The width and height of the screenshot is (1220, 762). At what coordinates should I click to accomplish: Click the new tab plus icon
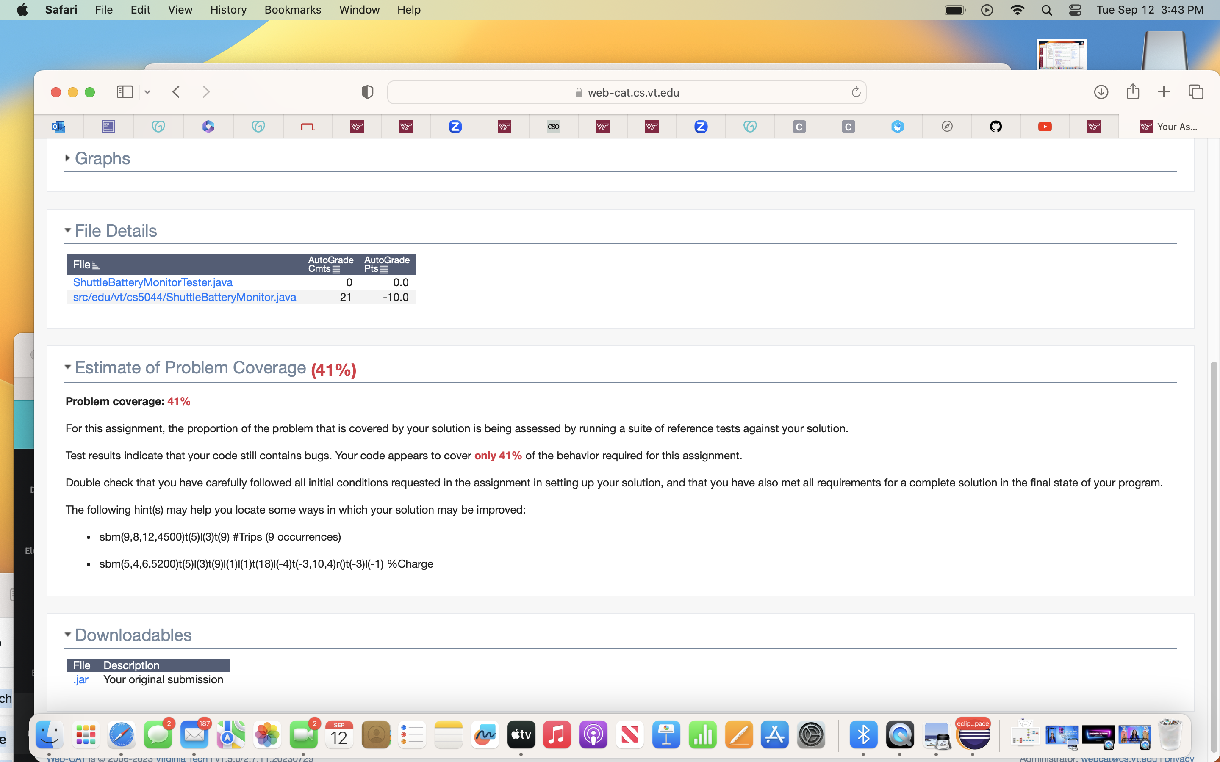coord(1164,92)
